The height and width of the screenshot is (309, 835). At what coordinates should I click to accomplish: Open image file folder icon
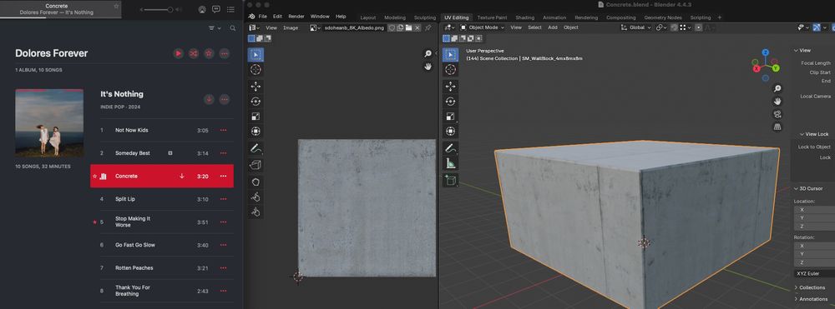point(408,27)
